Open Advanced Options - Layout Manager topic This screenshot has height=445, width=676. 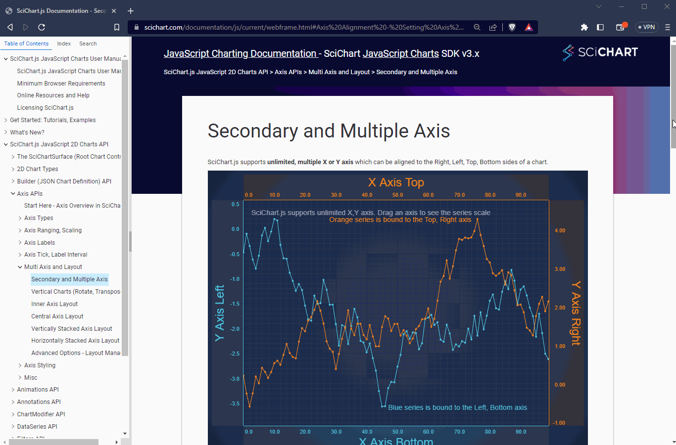point(76,353)
